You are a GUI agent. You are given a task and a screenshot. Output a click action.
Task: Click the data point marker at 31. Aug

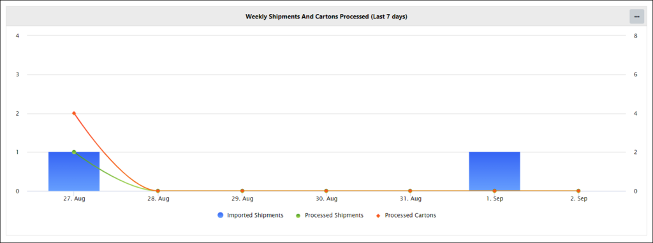(x=410, y=191)
